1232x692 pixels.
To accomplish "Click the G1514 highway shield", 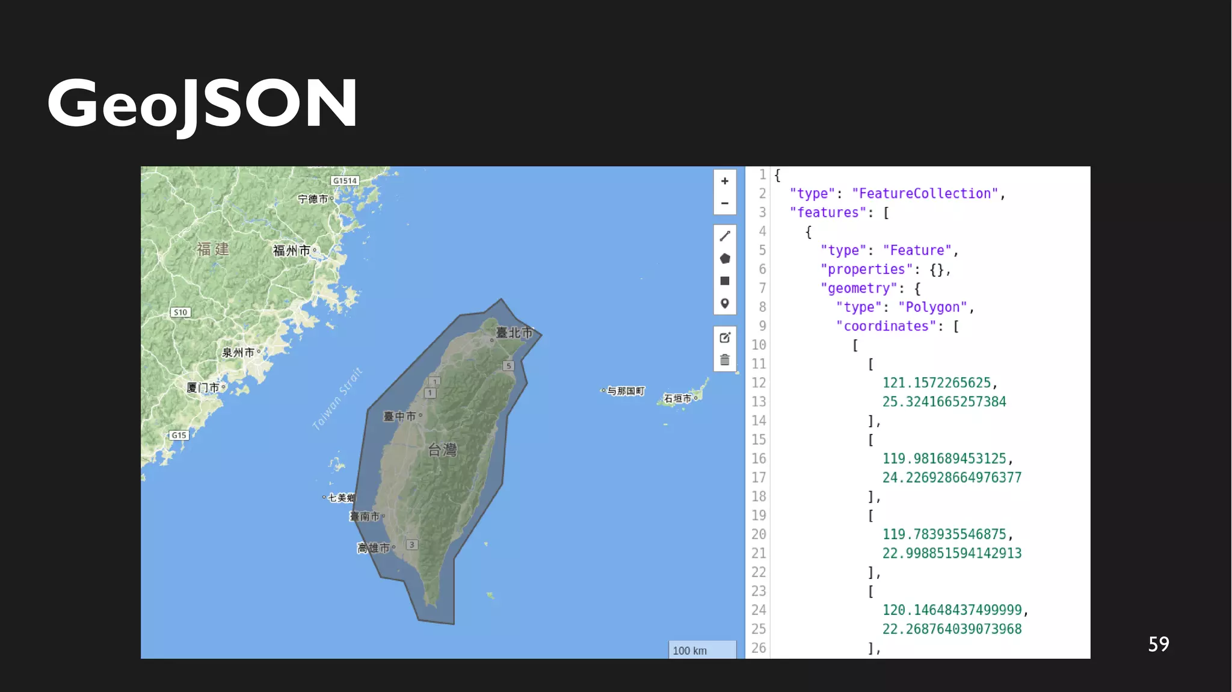I will 345,181.
